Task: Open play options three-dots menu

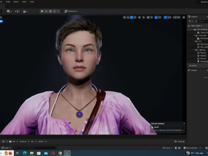Action: pyautogui.click(x=58, y=11)
